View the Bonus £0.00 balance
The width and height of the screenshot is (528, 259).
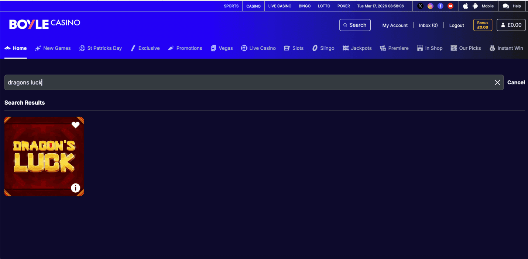482,25
